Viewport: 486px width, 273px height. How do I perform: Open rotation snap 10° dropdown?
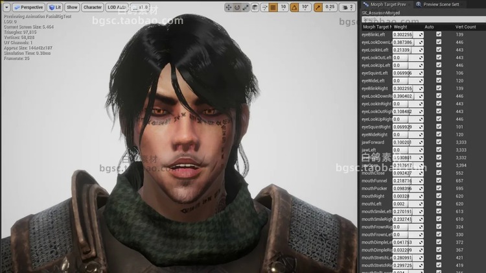305,7
